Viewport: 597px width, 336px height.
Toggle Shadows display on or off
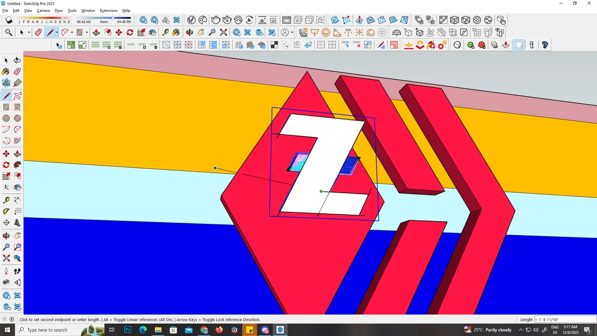[9, 20]
